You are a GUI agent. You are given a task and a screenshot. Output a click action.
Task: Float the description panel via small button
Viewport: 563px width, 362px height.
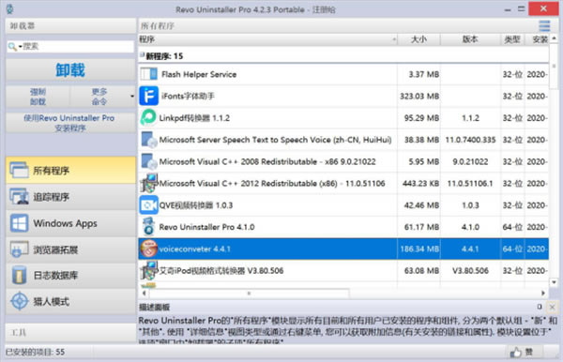540,307
